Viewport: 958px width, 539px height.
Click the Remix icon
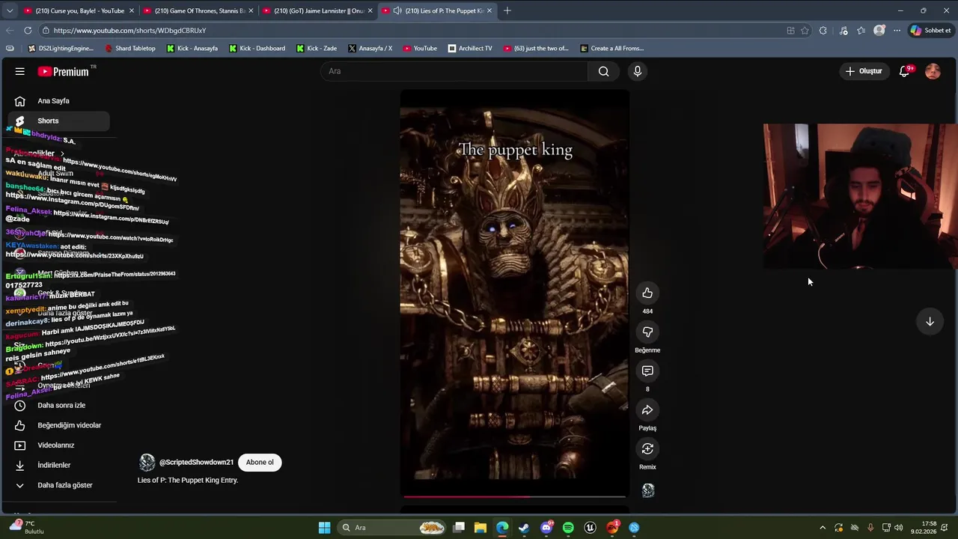click(647, 448)
